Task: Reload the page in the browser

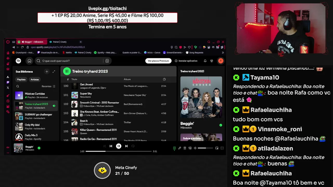Action: 22,47
